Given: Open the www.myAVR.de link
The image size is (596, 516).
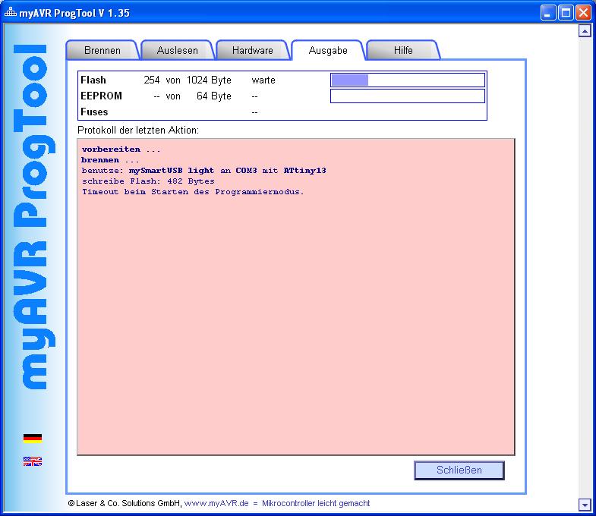Looking at the screenshot, I should point(216,503).
